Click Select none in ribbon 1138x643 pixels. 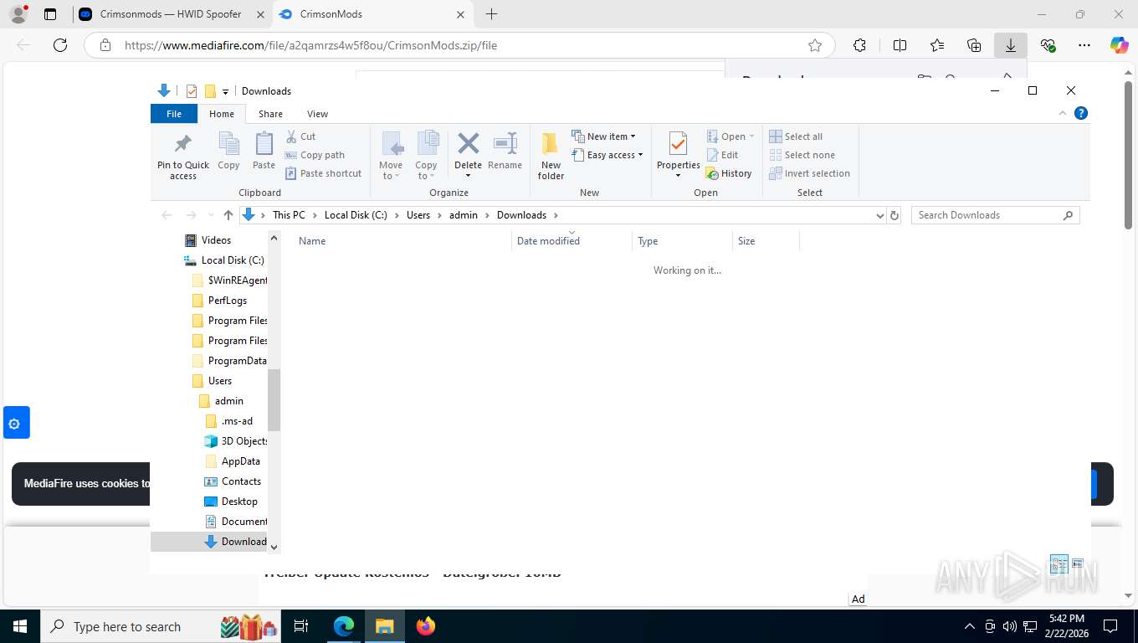coord(802,155)
